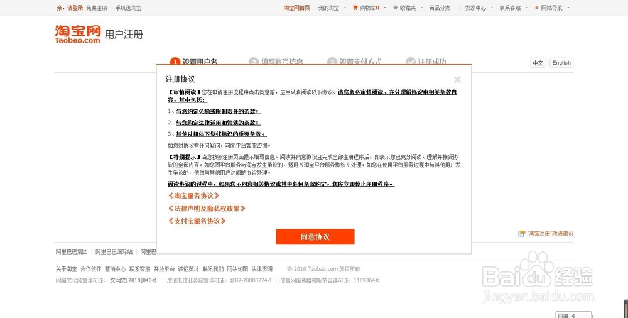Close the 注册协议 dialog with the X

point(457,80)
